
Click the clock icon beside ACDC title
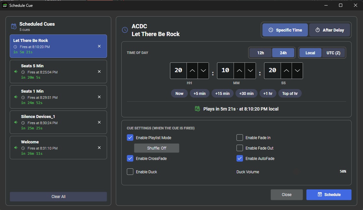(125, 30)
